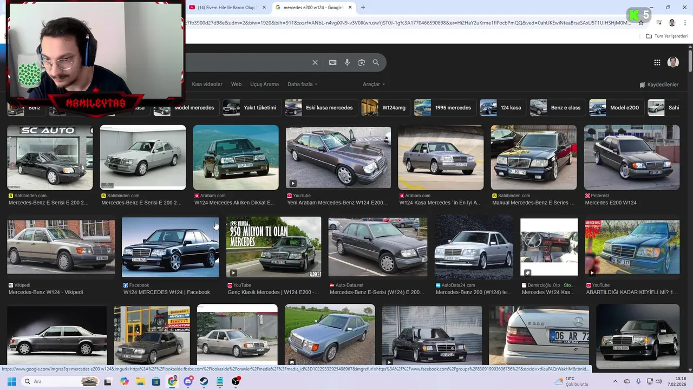The width and height of the screenshot is (693, 390).
Task: Filter by the 124 kasa chip
Action: pyautogui.click(x=503, y=108)
